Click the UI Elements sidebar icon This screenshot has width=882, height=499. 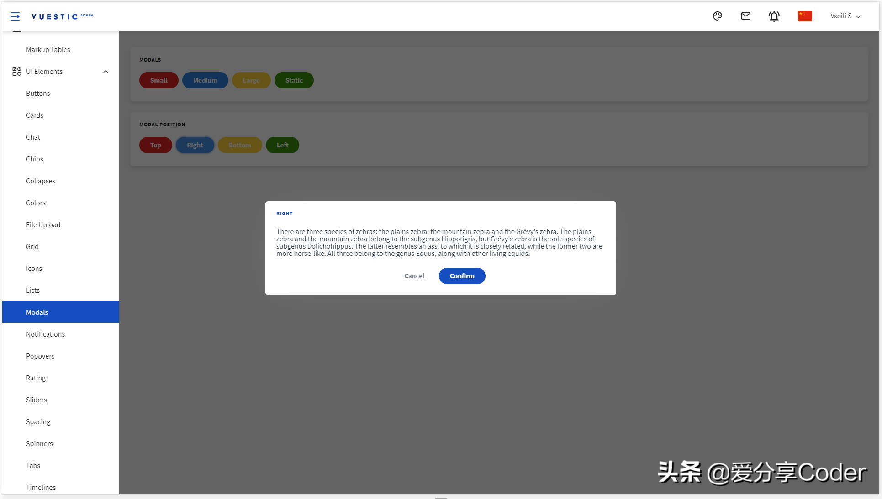coord(16,71)
